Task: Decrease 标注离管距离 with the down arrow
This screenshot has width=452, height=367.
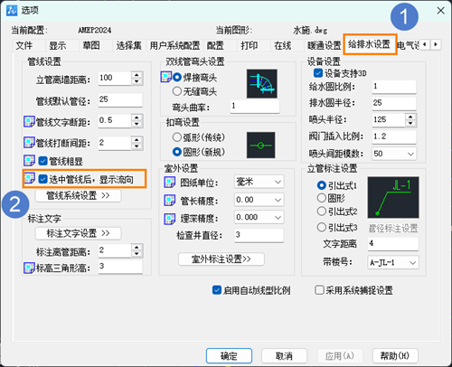Action: (137, 254)
